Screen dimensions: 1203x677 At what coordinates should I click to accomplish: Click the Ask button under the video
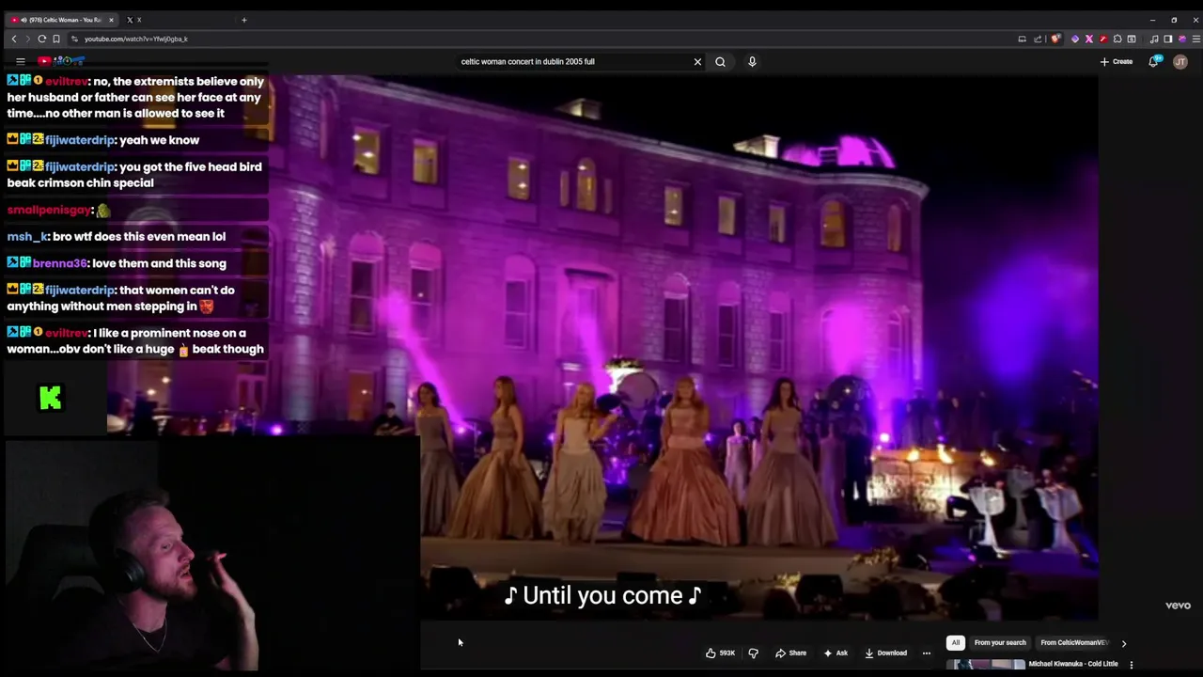coord(836,653)
